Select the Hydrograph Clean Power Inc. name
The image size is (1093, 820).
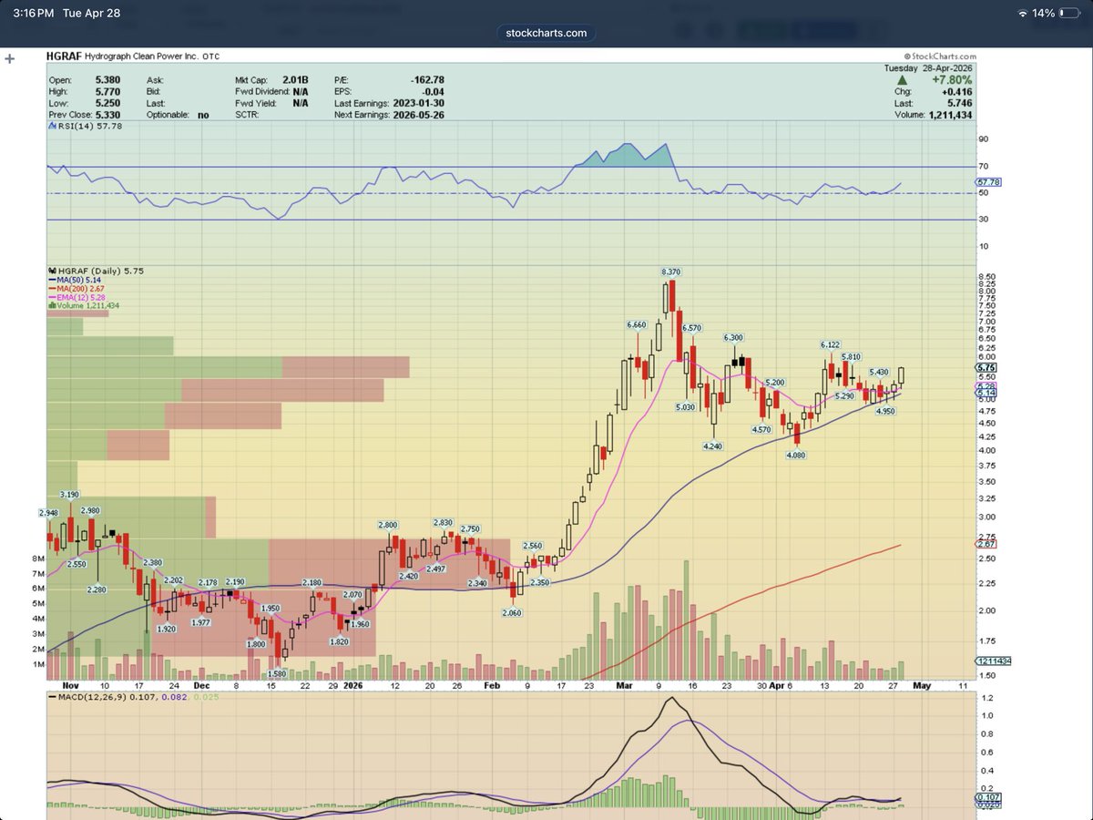(x=141, y=57)
